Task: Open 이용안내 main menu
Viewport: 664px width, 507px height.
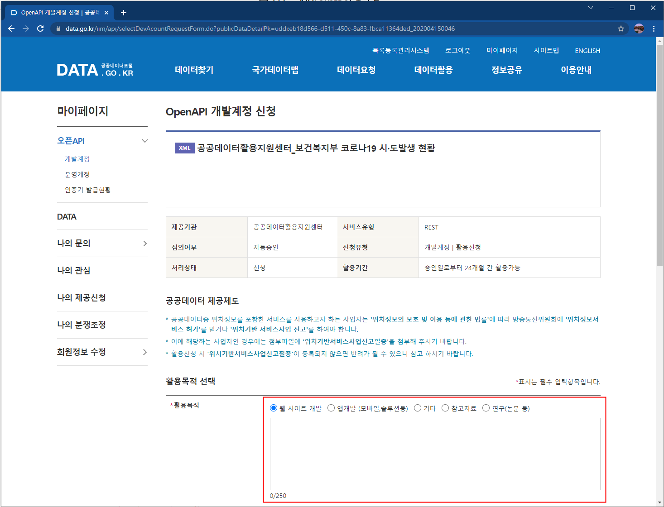Action: (576, 70)
